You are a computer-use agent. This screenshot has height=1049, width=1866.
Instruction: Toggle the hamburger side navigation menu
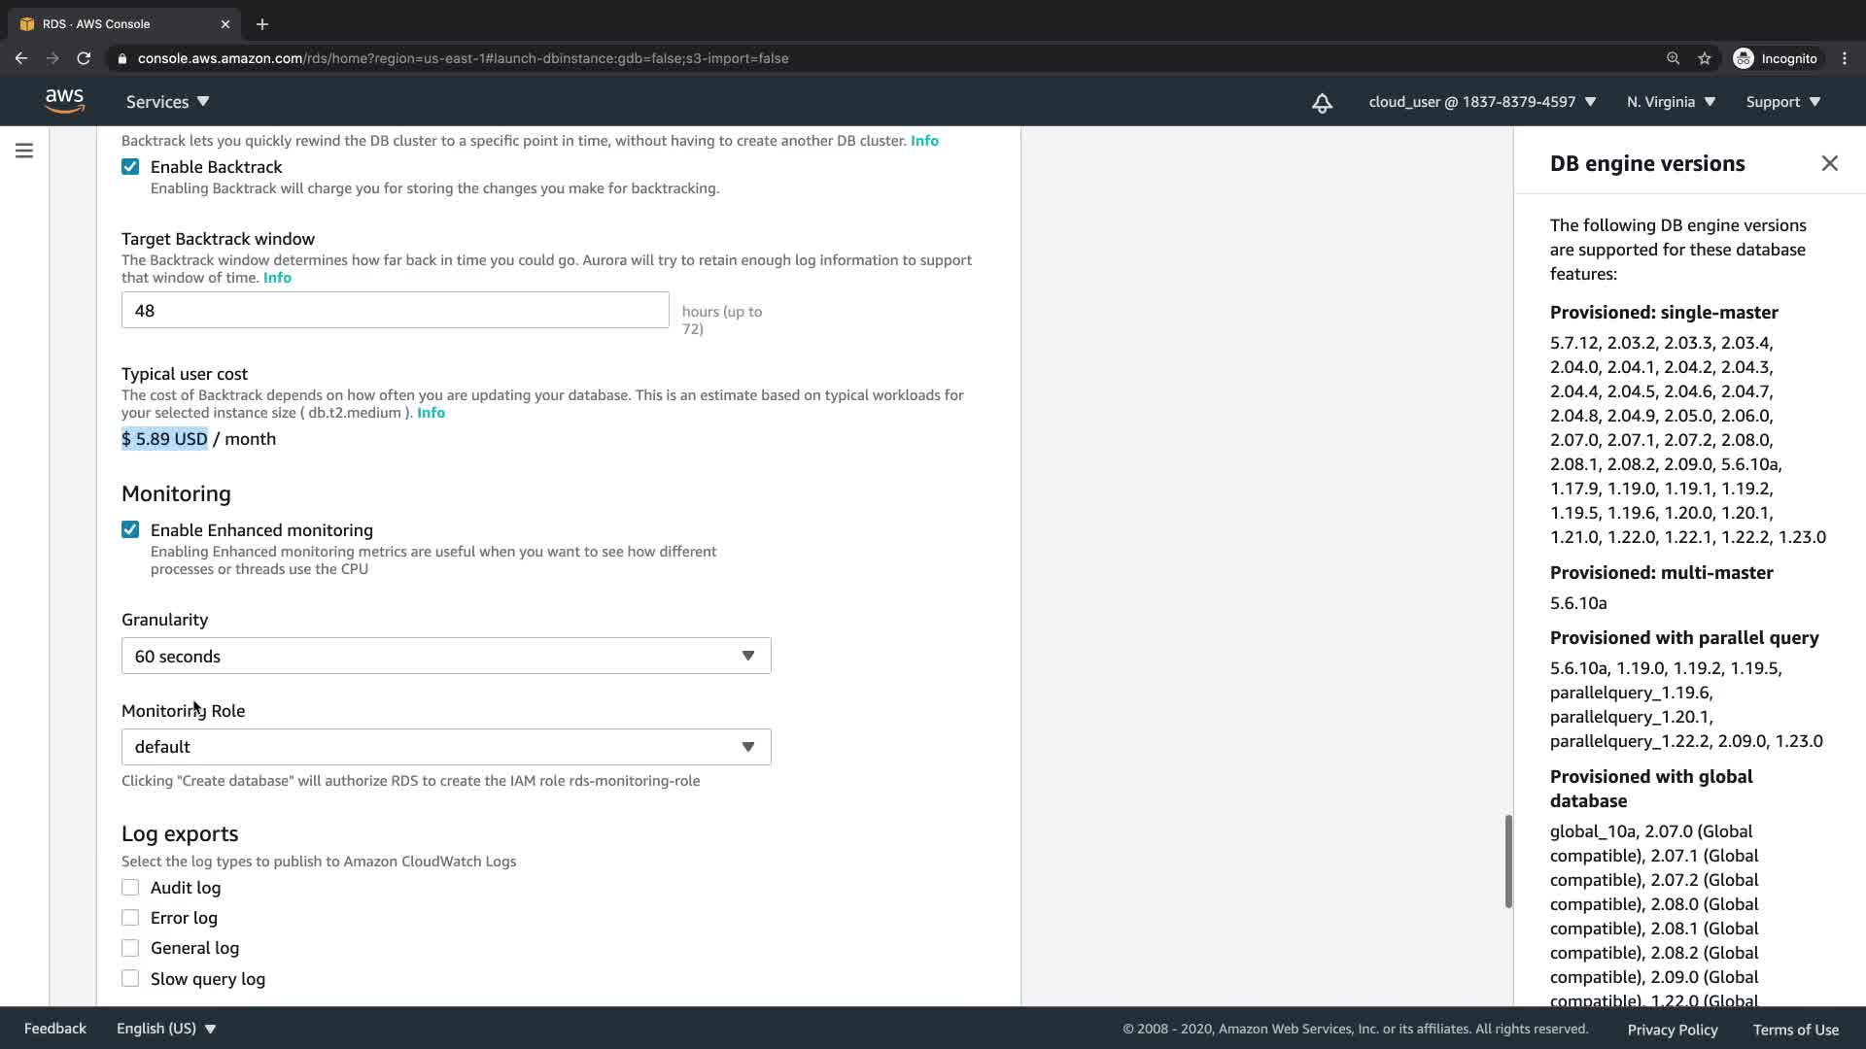(24, 151)
